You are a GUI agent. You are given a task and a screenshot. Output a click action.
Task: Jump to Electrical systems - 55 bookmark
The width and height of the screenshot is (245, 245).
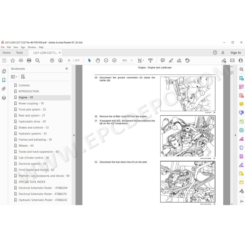[32, 164]
